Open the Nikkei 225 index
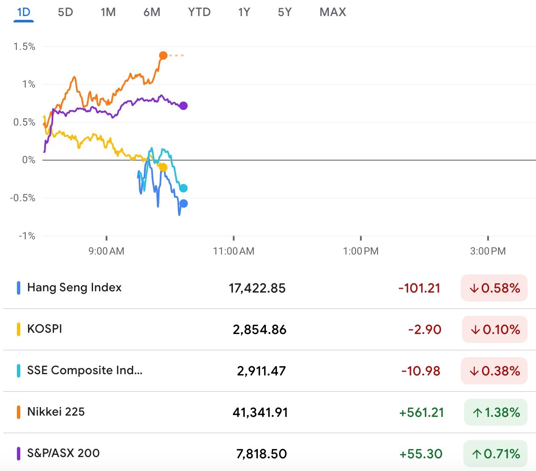The height and width of the screenshot is (471, 536). click(56, 412)
